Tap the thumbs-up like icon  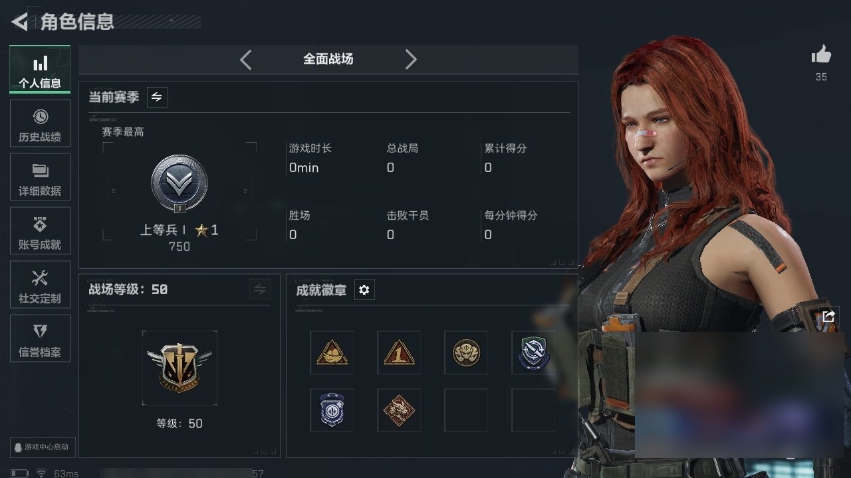tap(821, 55)
